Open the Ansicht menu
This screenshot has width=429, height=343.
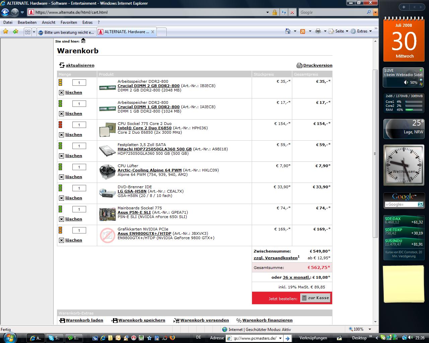coord(49,22)
